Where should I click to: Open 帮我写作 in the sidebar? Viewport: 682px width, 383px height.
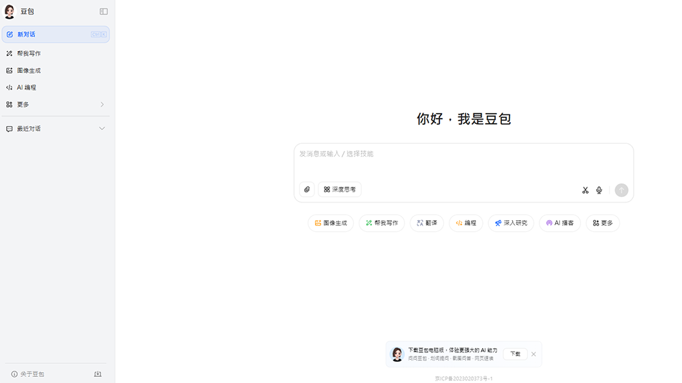[56, 53]
